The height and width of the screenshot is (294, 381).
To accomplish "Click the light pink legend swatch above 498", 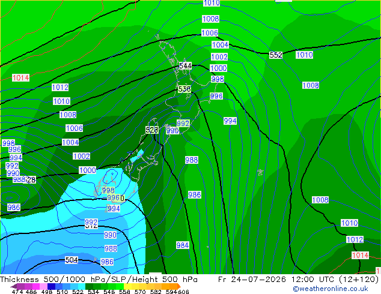I will click(44, 286).
